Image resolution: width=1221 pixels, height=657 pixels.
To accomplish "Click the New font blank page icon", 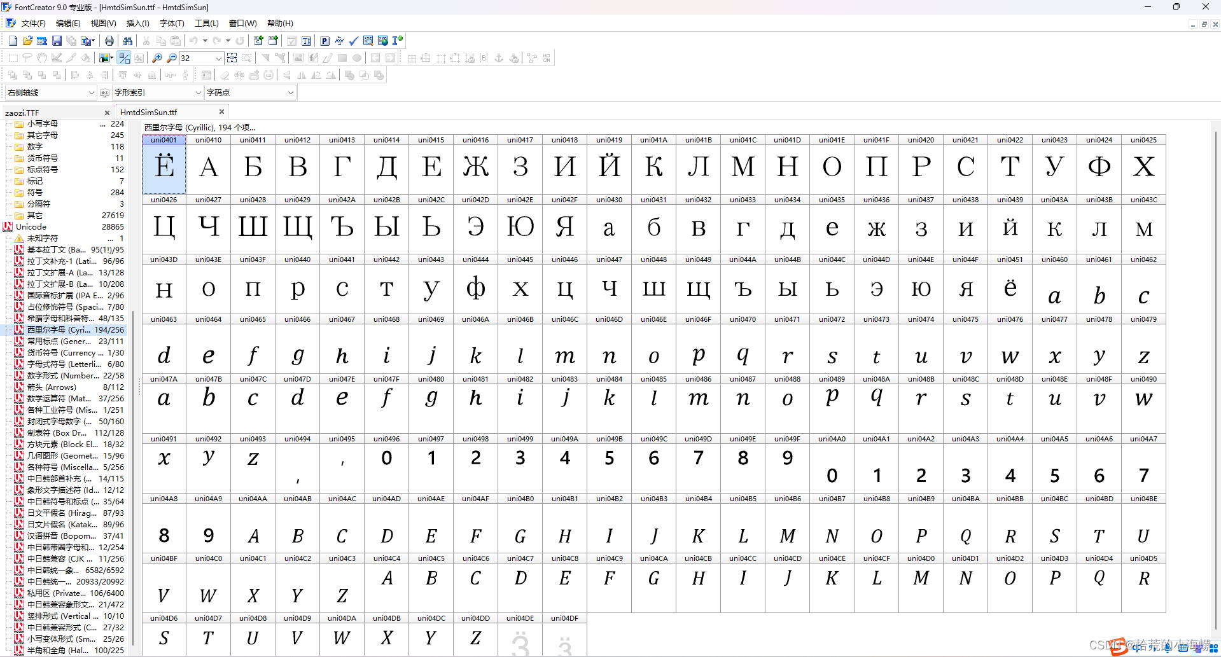I will click(x=13, y=41).
